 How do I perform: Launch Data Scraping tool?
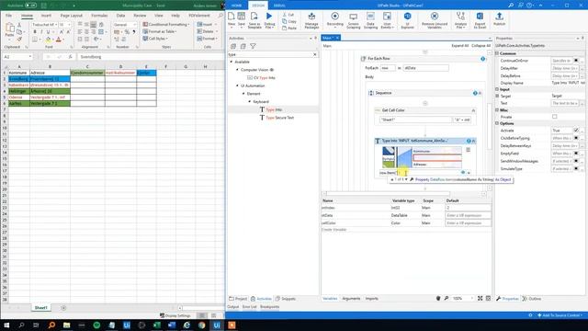pyautogui.click(x=370, y=20)
